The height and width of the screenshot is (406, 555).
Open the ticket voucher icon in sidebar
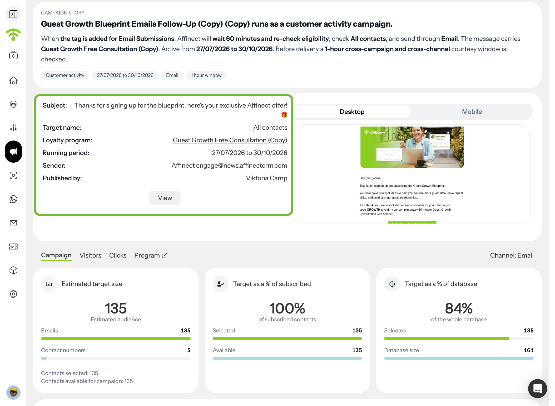pos(13,246)
